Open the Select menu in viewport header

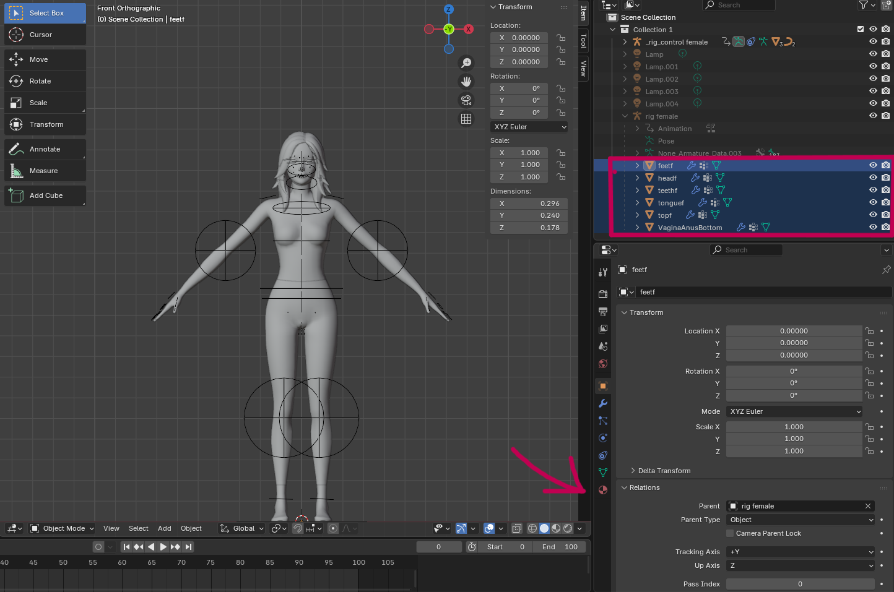139,528
